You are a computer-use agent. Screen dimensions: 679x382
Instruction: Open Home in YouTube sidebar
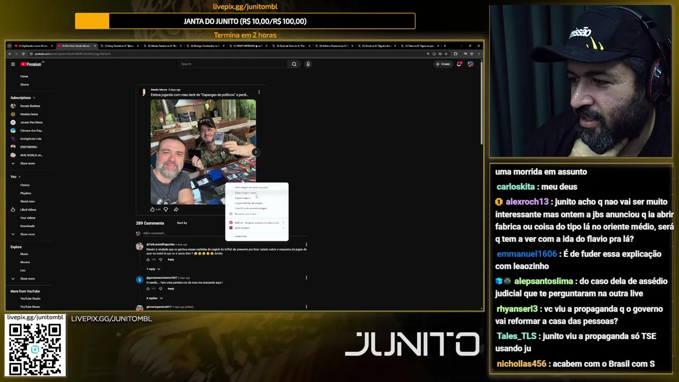point(24,76)
